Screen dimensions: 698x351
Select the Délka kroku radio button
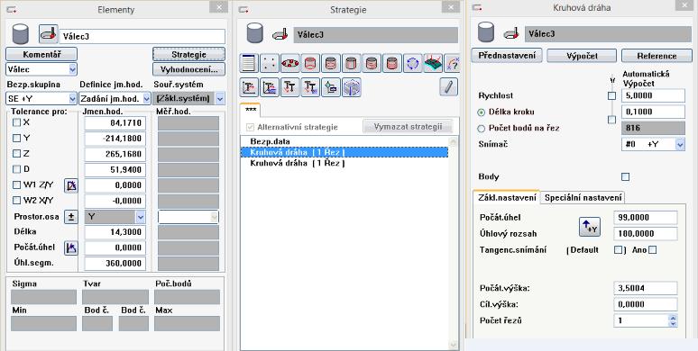coord(481,112)
